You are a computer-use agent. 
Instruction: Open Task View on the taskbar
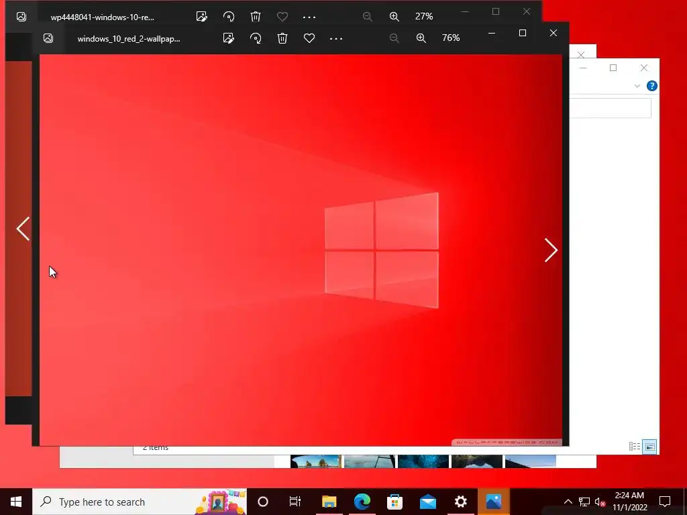[295, 502]
